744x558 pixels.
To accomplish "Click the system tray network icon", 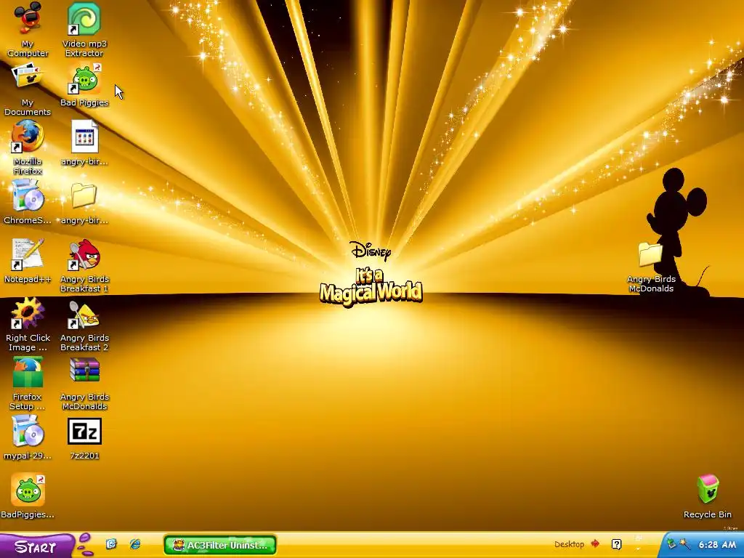I will click(671, 543).
